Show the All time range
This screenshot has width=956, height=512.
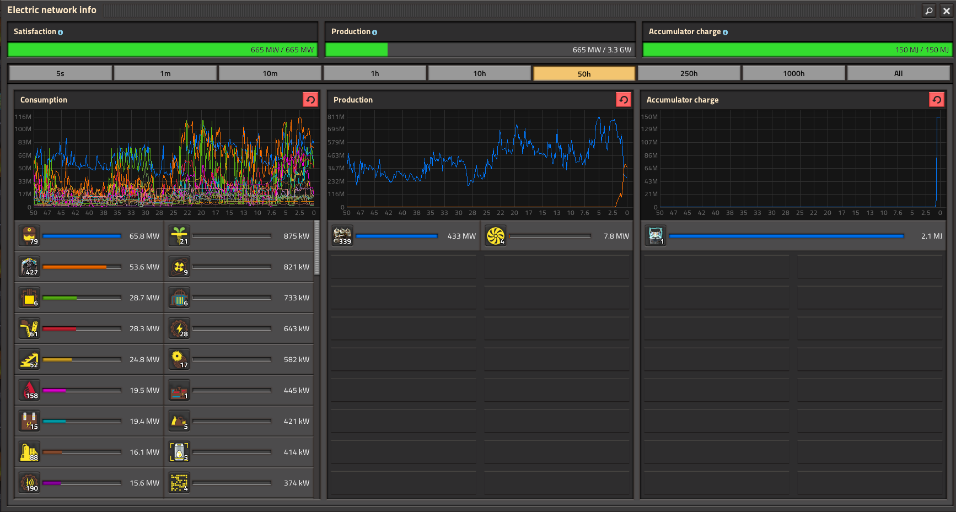[898, 73]
